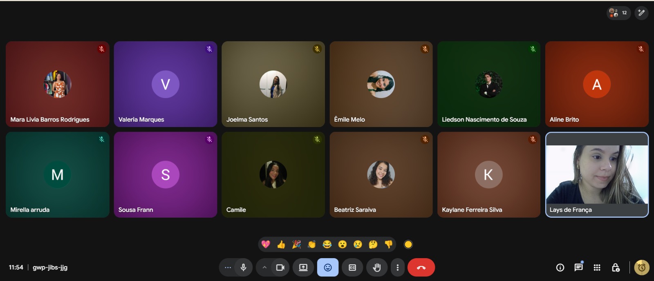The image size is (654, 281).
Task: Open the activities grid icon
Action: [597, 268]
